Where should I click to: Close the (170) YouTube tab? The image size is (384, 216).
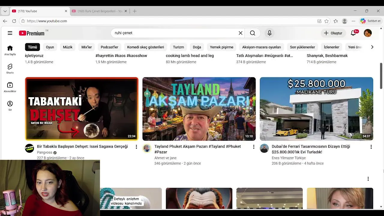click(x=66, y=11)
